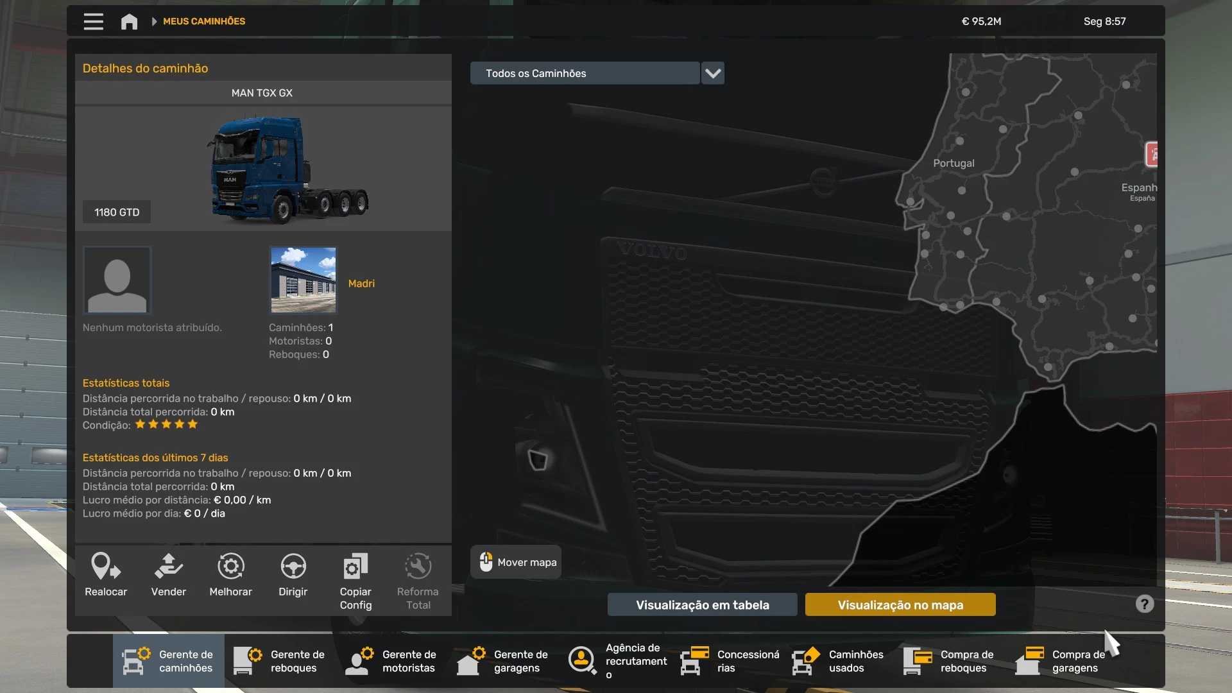The height and width of the screenshot is (693, 1232).
Task: Click the Madri garage thumbnail
Action: pos(304,280)
